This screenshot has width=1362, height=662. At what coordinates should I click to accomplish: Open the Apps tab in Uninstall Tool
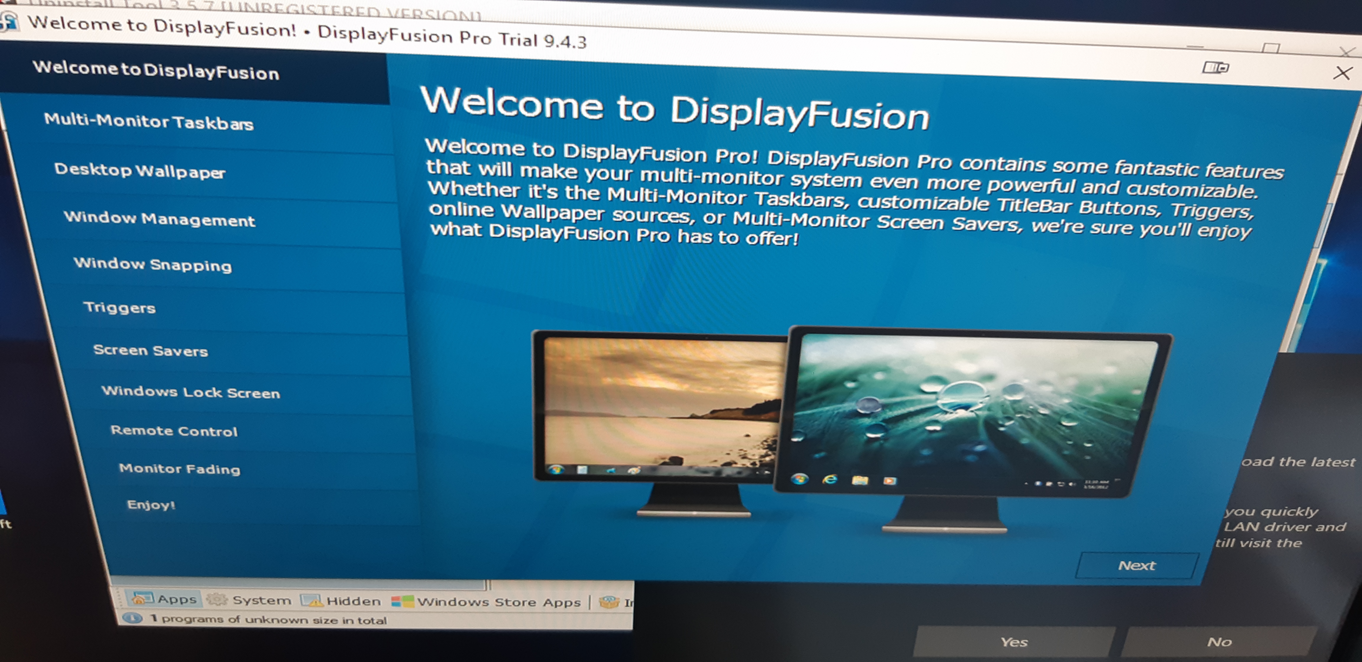(x=164, y=599)
